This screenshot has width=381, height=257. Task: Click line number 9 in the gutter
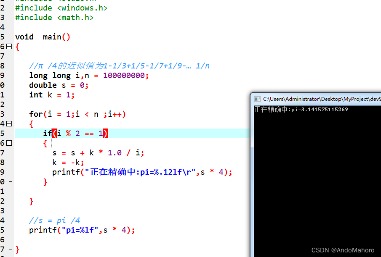[x=3, y=76]
